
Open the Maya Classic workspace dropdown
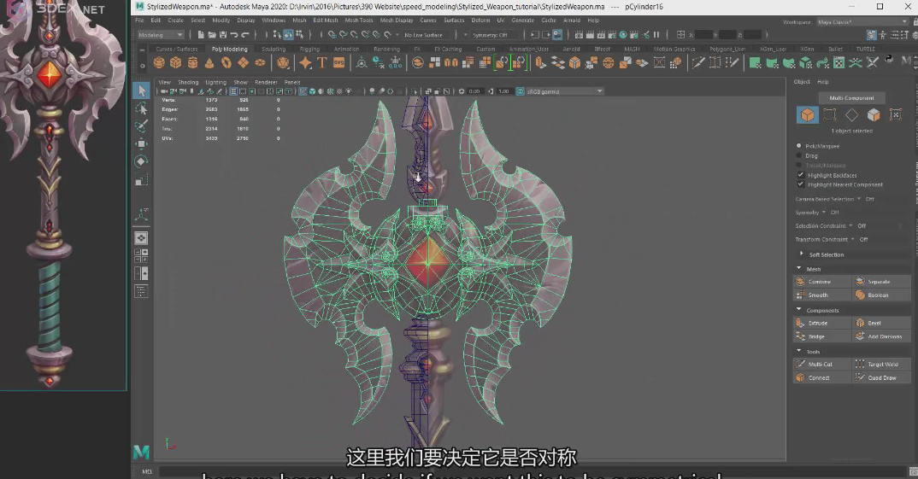(862, 22)
